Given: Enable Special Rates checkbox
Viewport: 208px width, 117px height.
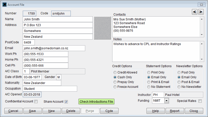Looking at the screenshot, I should coord(200,101).
